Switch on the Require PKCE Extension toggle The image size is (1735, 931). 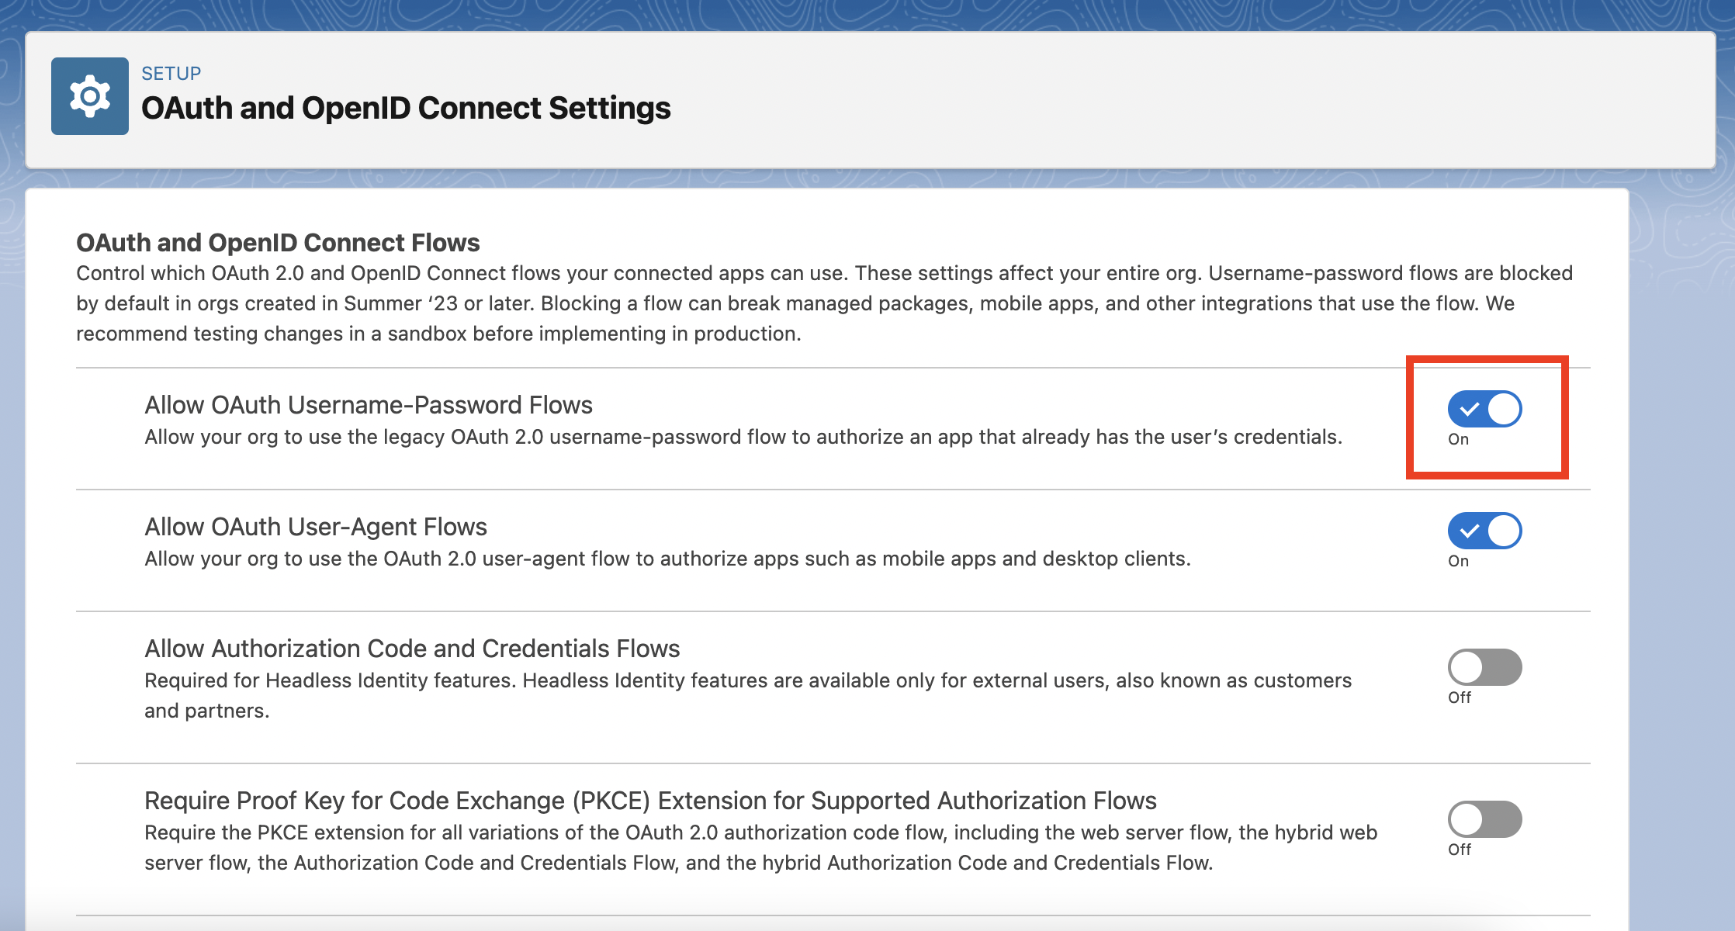click(1484, 819)
